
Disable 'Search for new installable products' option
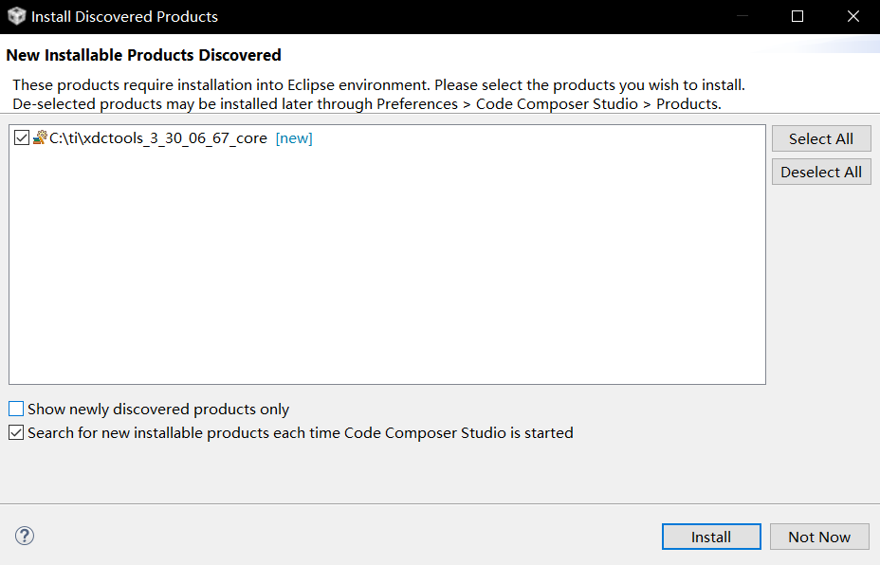(15, 432)
